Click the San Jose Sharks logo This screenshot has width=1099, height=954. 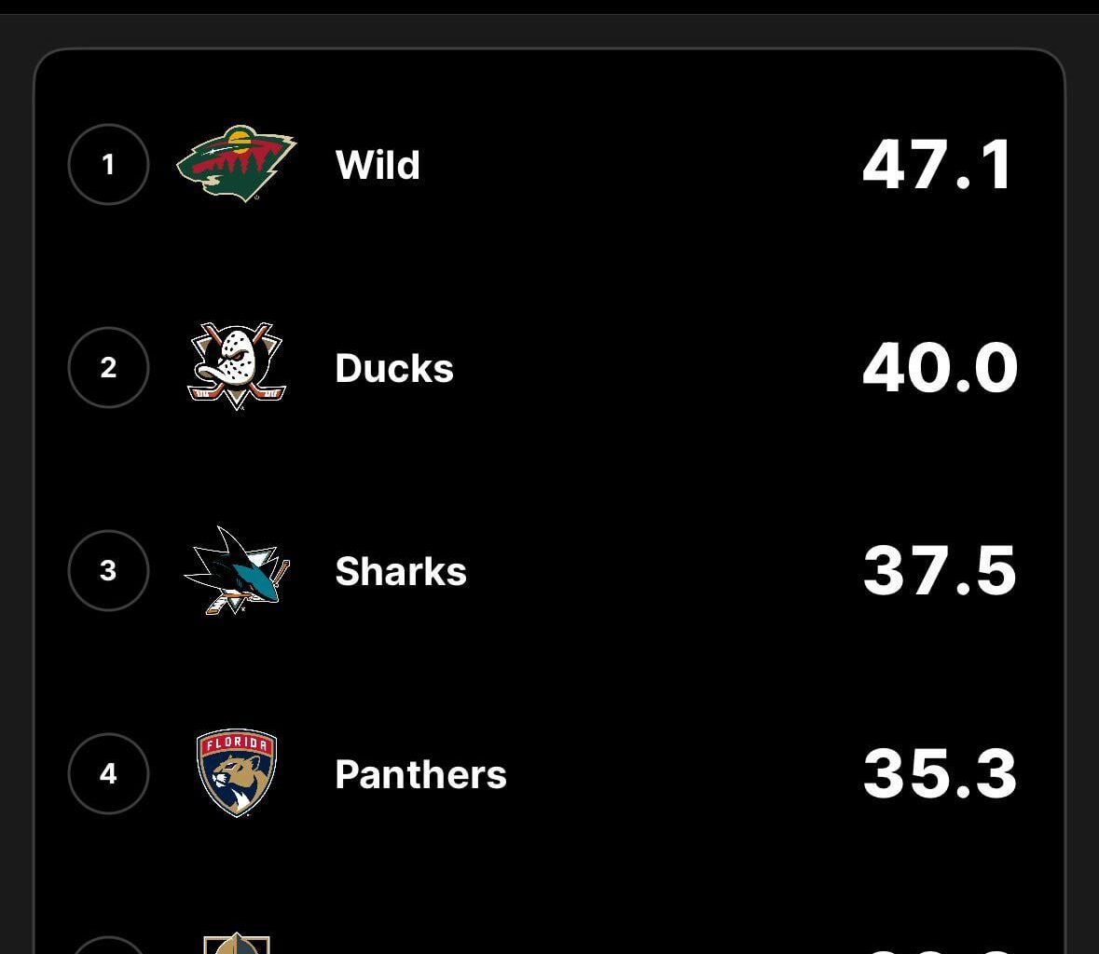click(x=236, y=570)
